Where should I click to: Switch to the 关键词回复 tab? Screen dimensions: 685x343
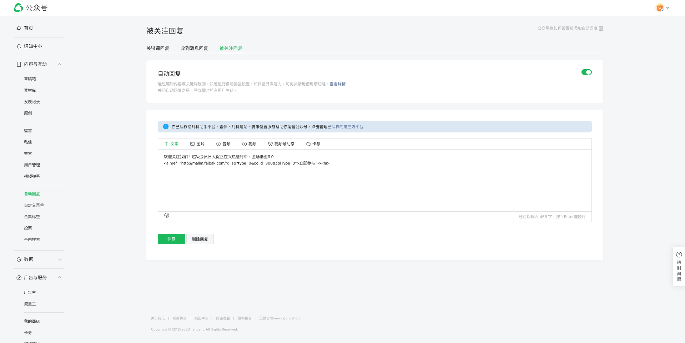(x=157, y=49)
